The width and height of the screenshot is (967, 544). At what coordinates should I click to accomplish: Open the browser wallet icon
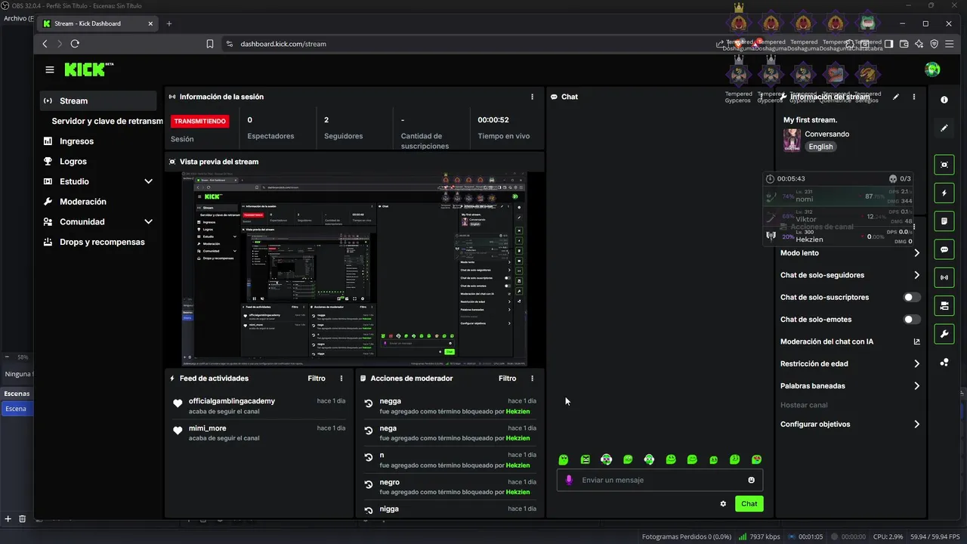(x=904, y=44)
